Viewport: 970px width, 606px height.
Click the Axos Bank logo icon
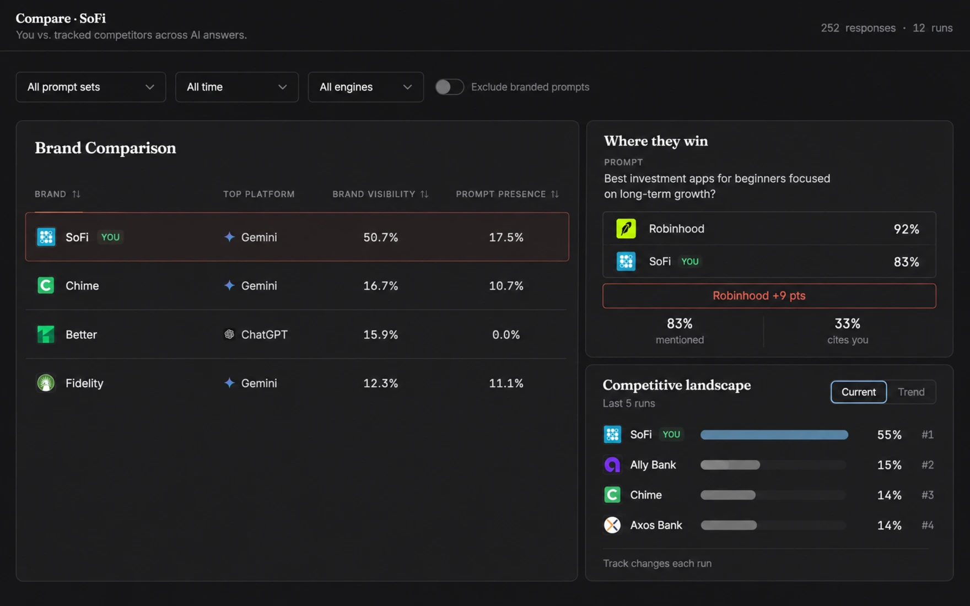612,525
